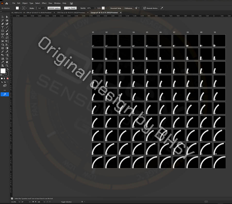Set paint mode to Gradient
232x204 pixels.
5,78
